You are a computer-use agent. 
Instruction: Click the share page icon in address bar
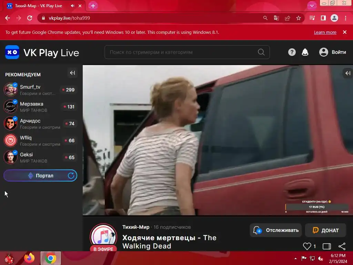287,18
